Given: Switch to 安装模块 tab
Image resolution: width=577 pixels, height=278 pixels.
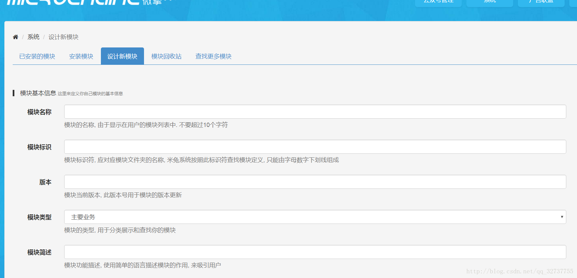Looking at the screenshot, I should coord(81,56).
